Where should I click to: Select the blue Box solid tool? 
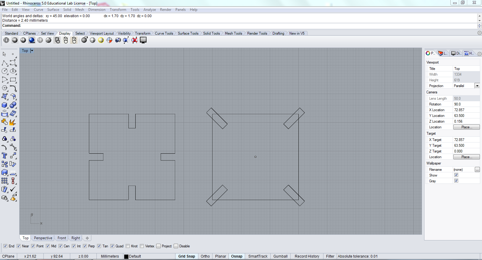(x=5, y=105)
